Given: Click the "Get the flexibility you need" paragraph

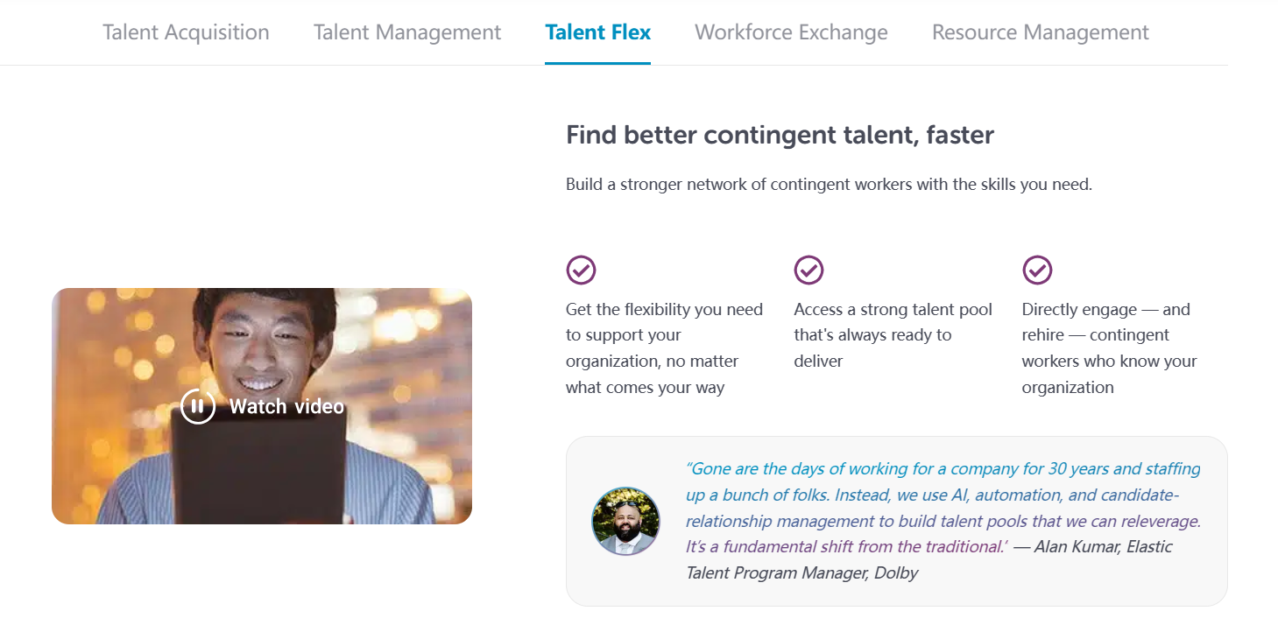Looking at the screenshot, I should pos(664,348).
